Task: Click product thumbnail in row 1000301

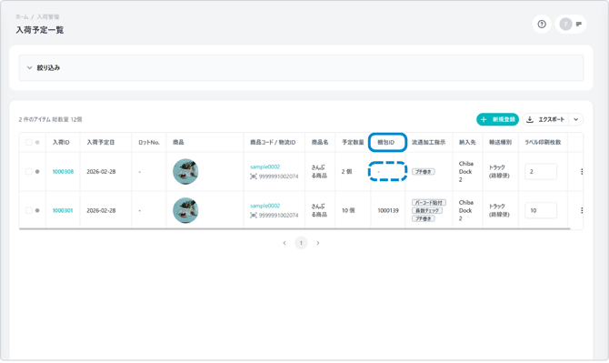Action: (185, 210)
